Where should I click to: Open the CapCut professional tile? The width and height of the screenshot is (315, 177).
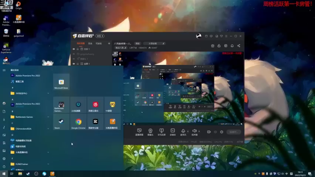(95, 122)
